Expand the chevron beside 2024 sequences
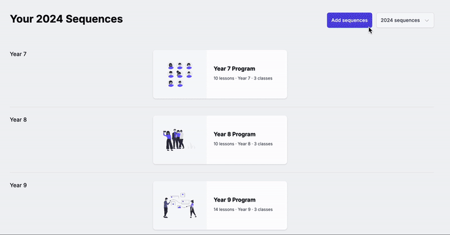 (426, 20)
